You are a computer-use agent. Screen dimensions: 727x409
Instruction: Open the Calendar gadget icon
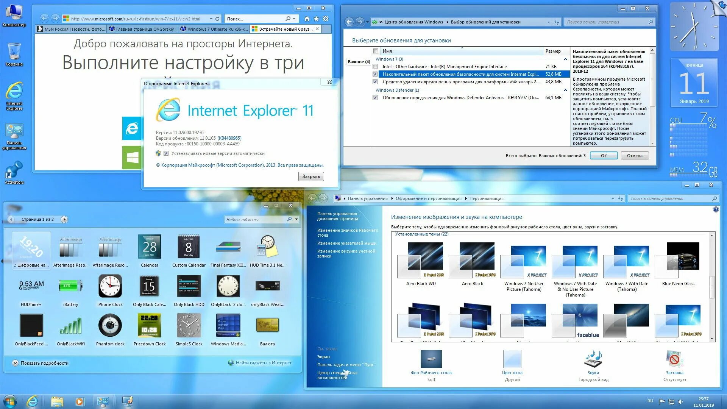click(150, 247)
